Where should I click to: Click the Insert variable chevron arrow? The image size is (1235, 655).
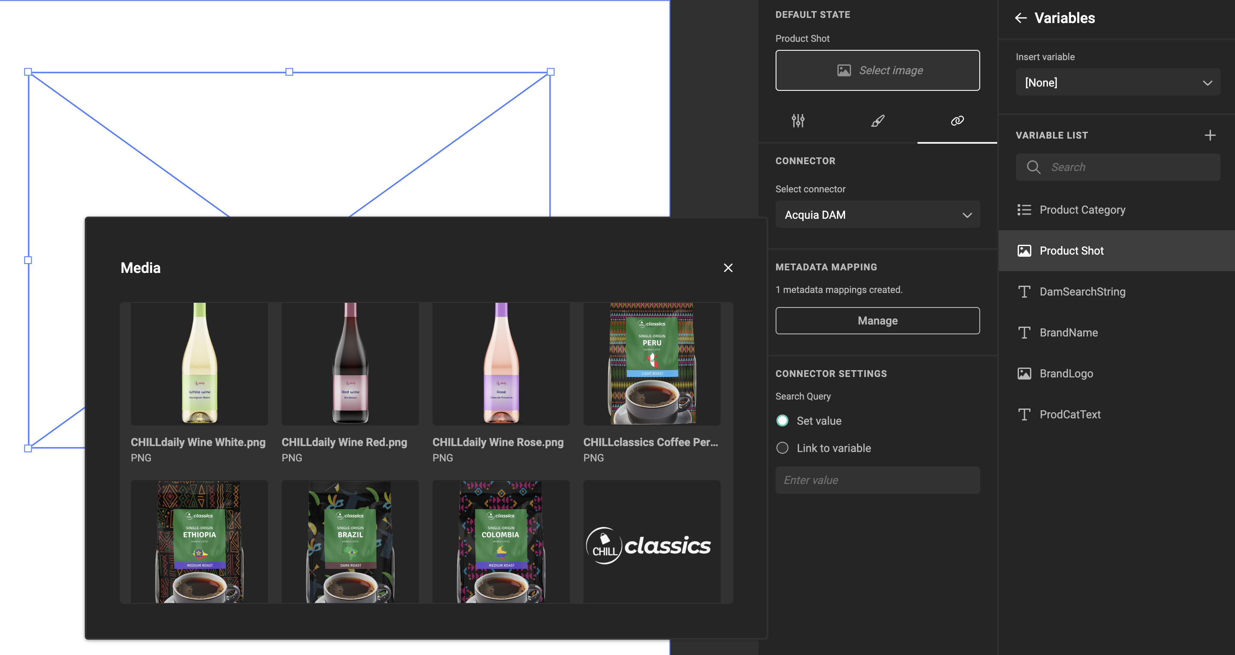point(1207,83)
